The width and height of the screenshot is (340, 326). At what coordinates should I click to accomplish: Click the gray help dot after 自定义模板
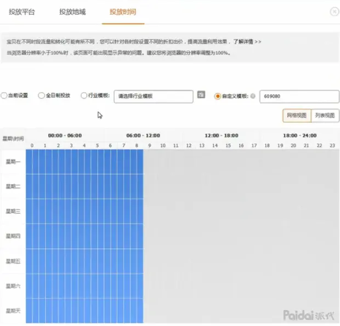[x=253, y=96]
